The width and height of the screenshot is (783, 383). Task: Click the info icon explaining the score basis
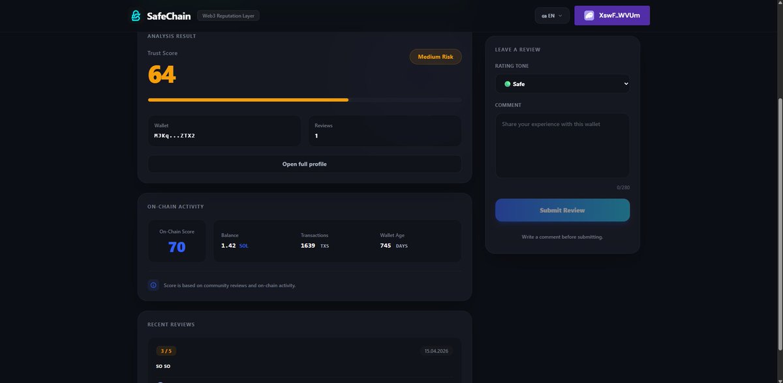[x=153, y=284]
